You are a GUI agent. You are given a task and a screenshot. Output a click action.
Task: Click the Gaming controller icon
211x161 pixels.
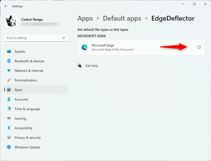coord(9,118)
